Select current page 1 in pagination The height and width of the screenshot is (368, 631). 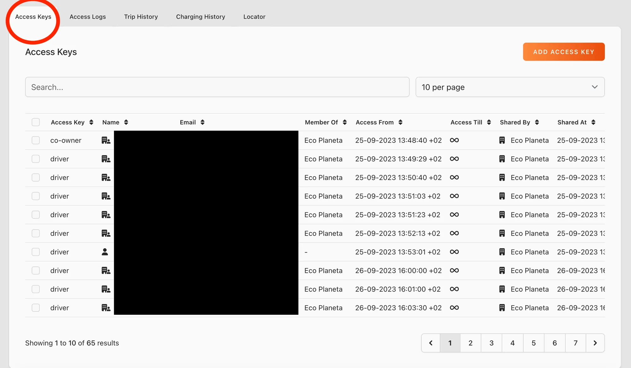(450, 343)
